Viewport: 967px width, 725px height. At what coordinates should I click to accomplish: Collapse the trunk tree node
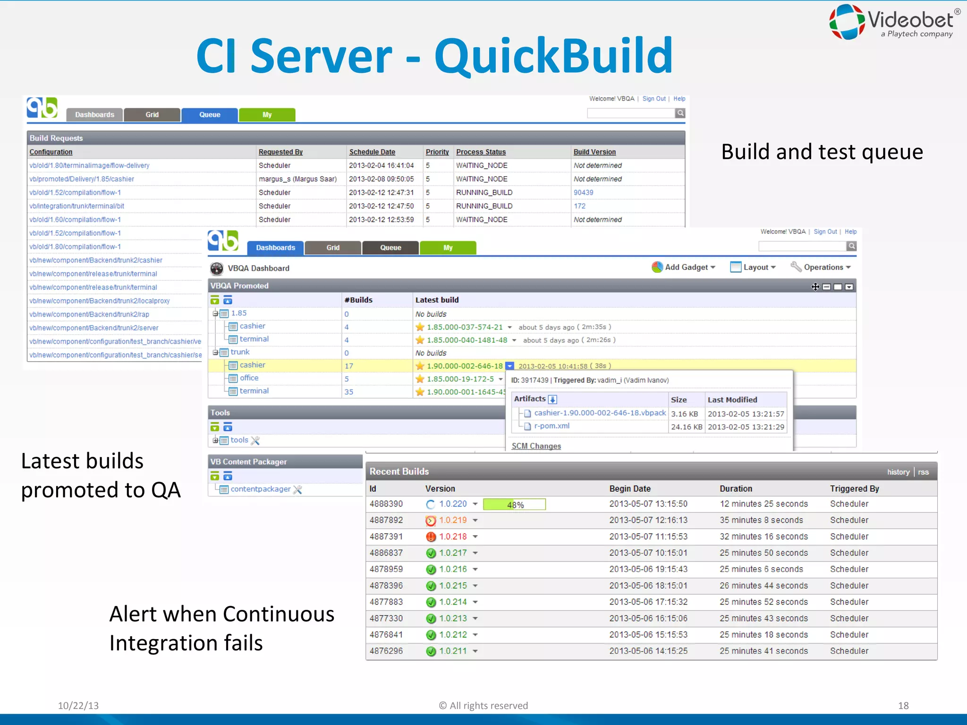215,353
